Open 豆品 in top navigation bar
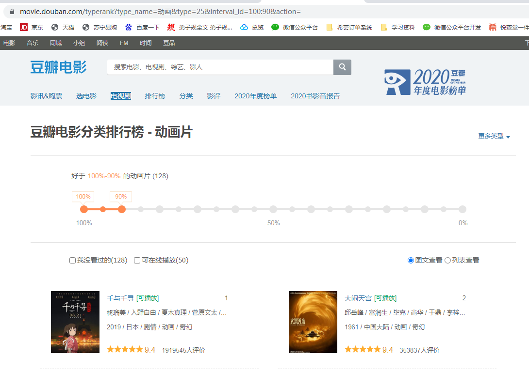This screenshot has width=529, height=371. coord(169,43)
